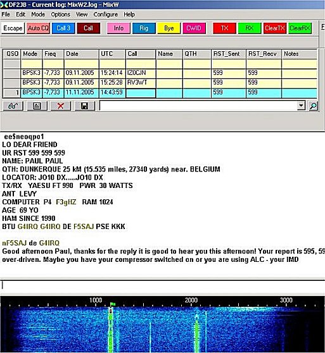Save QSO with the floppy disk icon
Image resolution: width=325 pixels, height=353 pixels.
tap(84, 106)
